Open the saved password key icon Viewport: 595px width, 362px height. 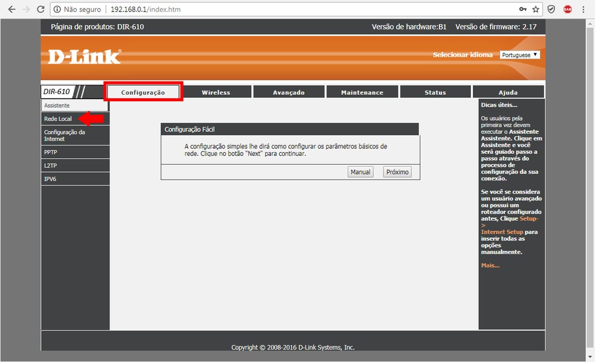pyautogui.click(x=522, y=10)
